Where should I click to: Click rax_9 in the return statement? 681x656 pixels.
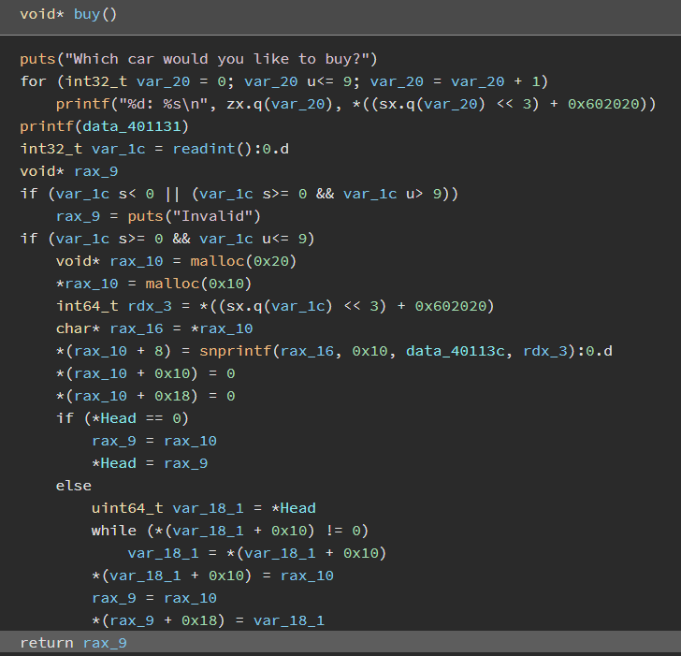pos(105,643)
